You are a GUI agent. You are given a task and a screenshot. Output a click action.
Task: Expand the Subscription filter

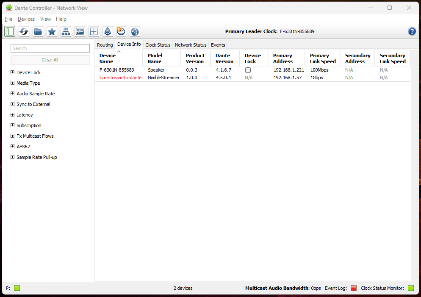(x=12, y=125)
